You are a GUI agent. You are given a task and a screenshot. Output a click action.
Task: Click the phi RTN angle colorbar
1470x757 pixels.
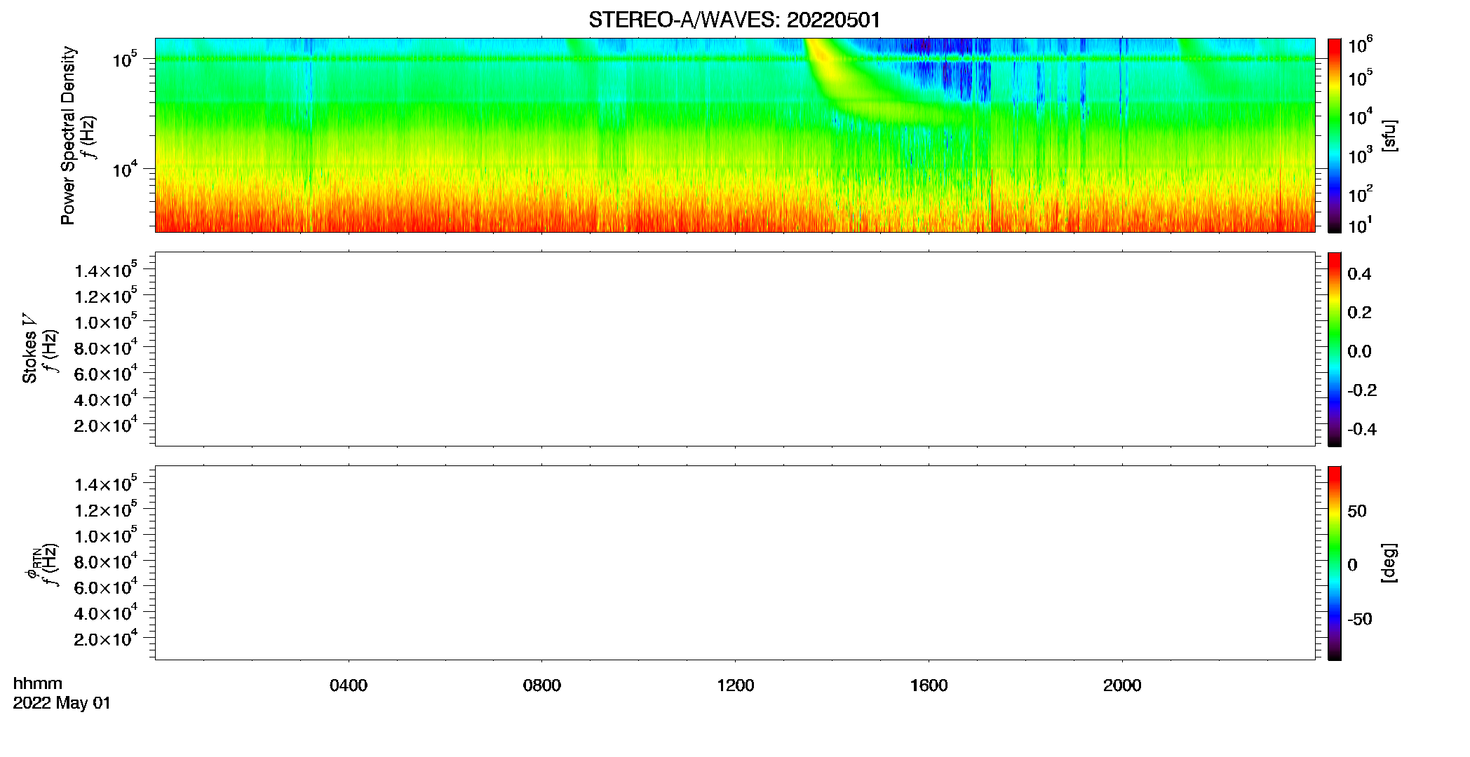pos(1335,563)
